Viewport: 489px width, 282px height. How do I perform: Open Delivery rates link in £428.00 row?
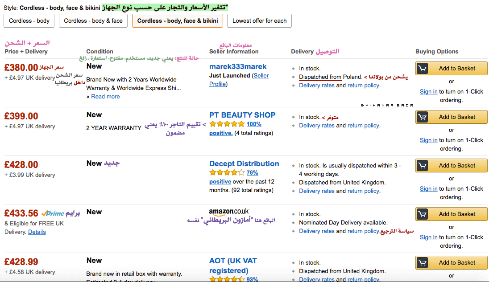316,191
